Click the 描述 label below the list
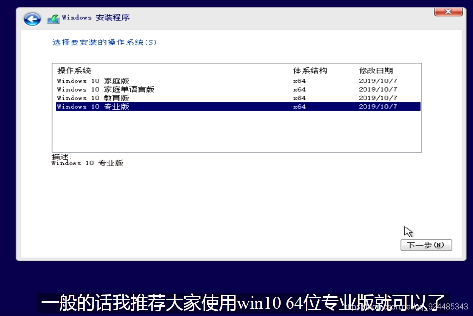The width and height of the screenshot is (473, 316). point(61,157)
